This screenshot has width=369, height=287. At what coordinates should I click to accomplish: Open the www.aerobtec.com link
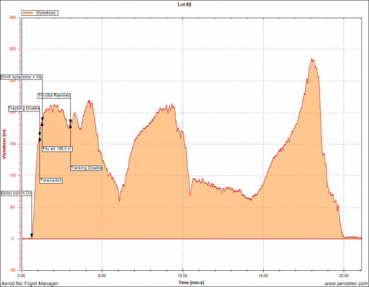[345, 284]
